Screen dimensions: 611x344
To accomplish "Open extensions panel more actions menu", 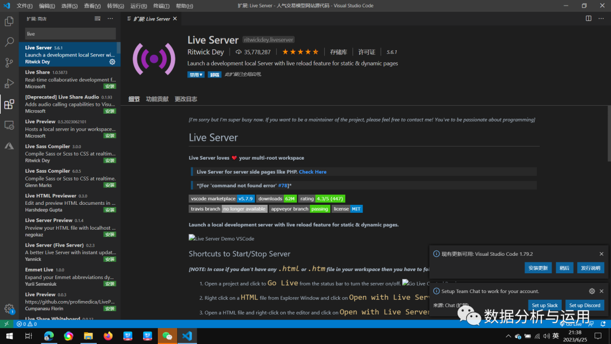I will pos(110,19).
